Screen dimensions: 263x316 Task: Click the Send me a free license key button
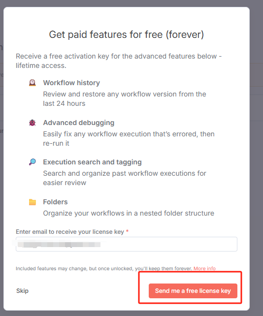(x=193, y=290)
